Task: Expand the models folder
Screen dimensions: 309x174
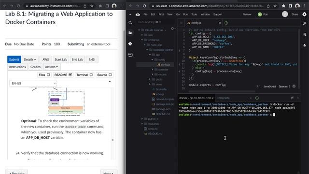Action: point(153,74)
